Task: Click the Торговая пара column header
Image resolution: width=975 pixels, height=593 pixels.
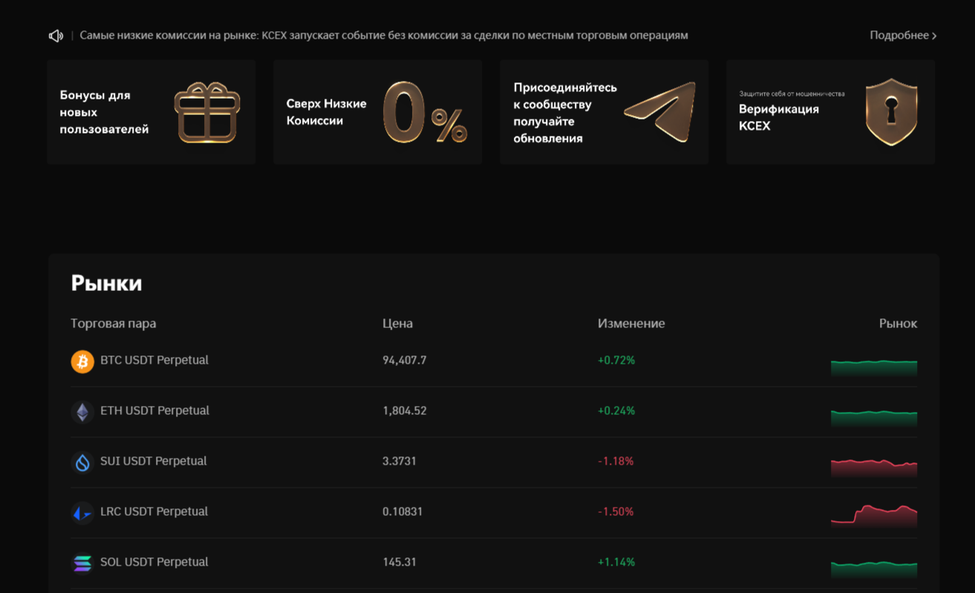Action: 114,324
